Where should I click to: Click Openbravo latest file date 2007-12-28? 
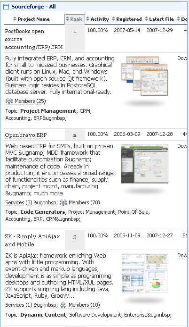[159, 134]
